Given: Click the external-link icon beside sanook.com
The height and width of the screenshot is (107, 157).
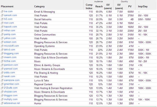Looking at the screenshot, I should [x=2, y=15].
